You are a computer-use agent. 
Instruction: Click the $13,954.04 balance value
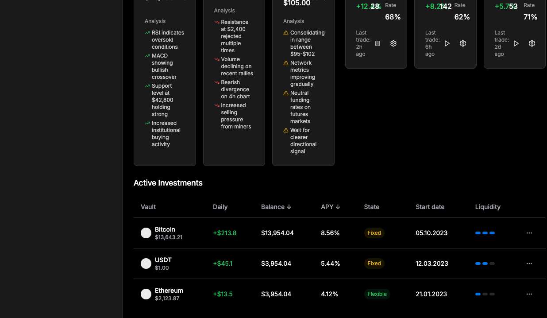tap(277, 233)
